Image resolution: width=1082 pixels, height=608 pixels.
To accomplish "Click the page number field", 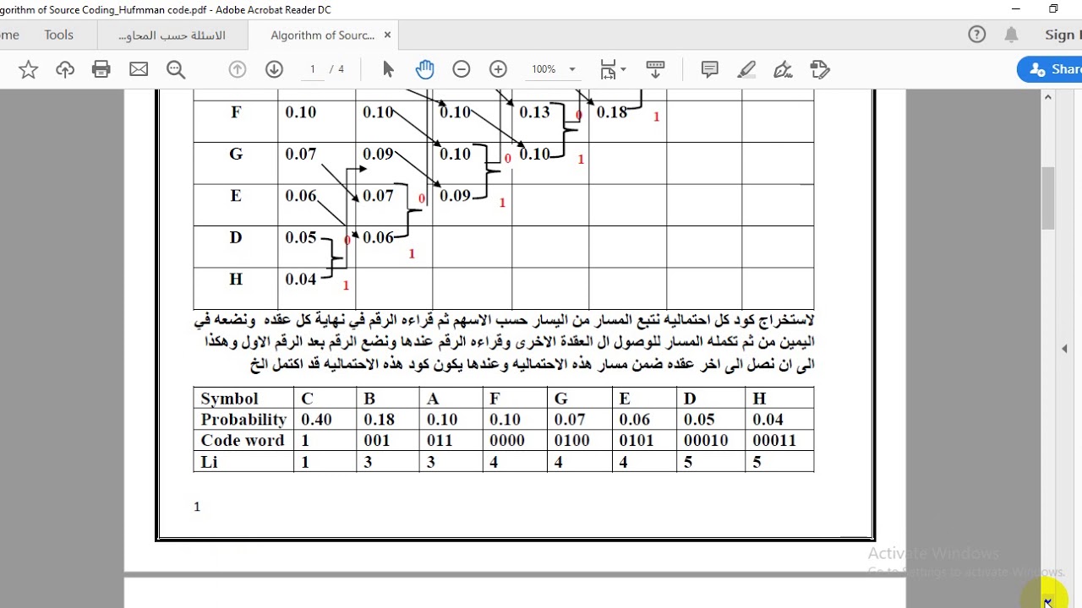I will click(x=313, y=69).
